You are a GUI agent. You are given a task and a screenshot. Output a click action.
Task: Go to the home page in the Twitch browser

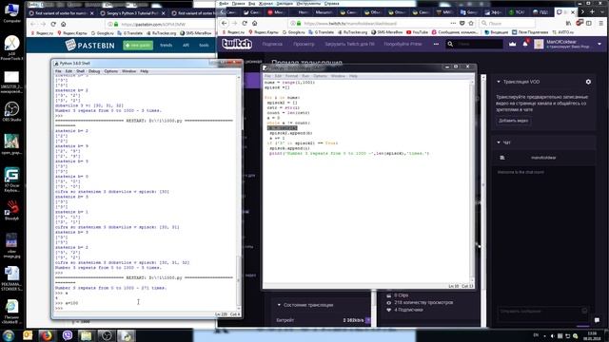click(x=255, y=23)
